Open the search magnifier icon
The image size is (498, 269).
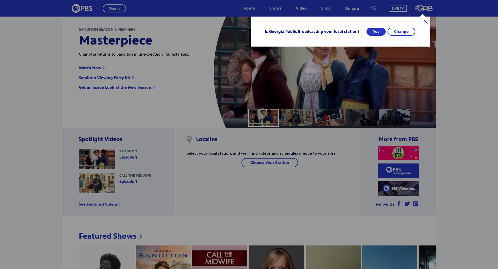click(374, 8)
